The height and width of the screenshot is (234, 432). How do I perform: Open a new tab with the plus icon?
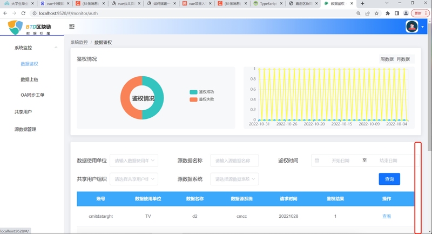[x=362, y=4]
